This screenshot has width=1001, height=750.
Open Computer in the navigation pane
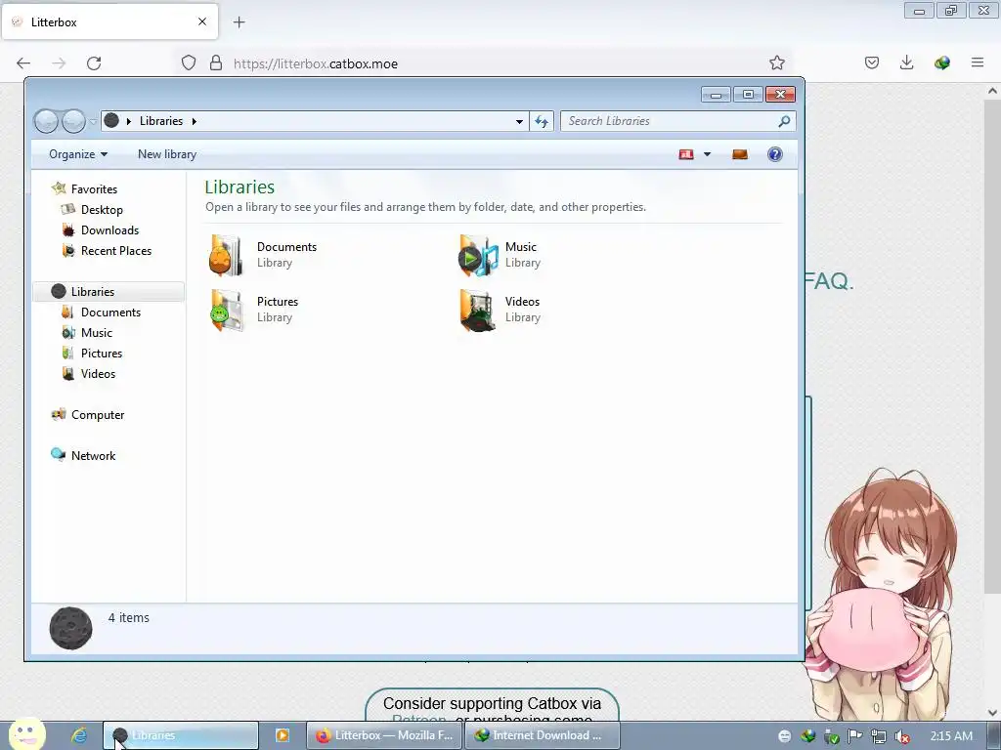[98, 414]
